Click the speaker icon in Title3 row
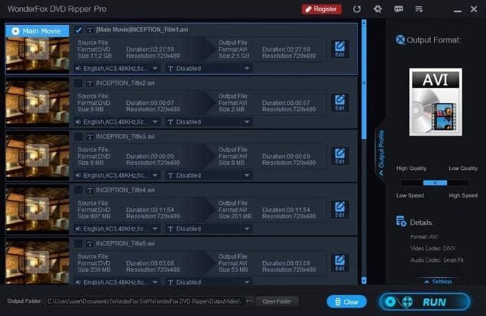 point(78,175)
